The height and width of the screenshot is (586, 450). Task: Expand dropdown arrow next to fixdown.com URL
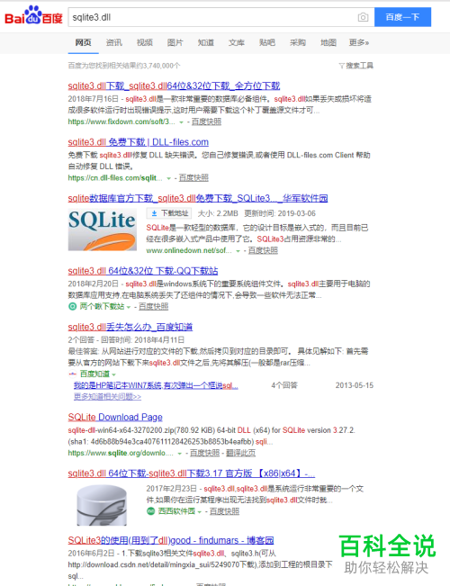(181, 122)
